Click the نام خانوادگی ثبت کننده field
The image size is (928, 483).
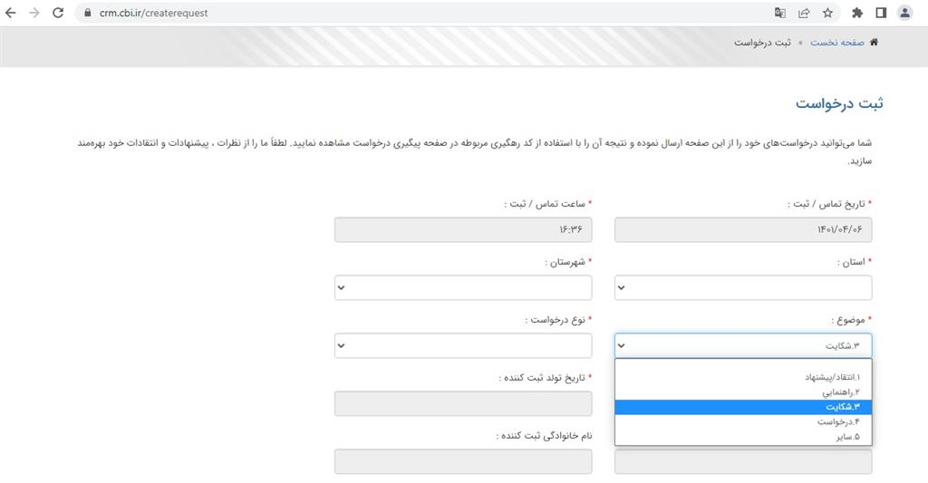point(463,461)
